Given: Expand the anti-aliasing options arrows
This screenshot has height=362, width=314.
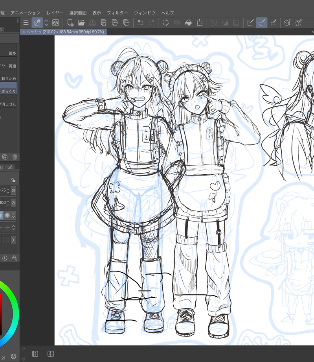Looking at the screenshot, I should pyautogui.click(x=13, y=215).
